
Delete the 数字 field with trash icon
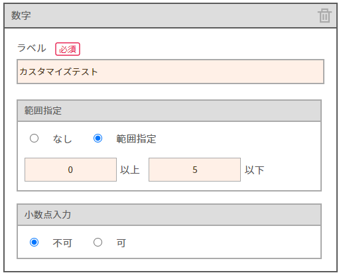[x=324, y=15]
